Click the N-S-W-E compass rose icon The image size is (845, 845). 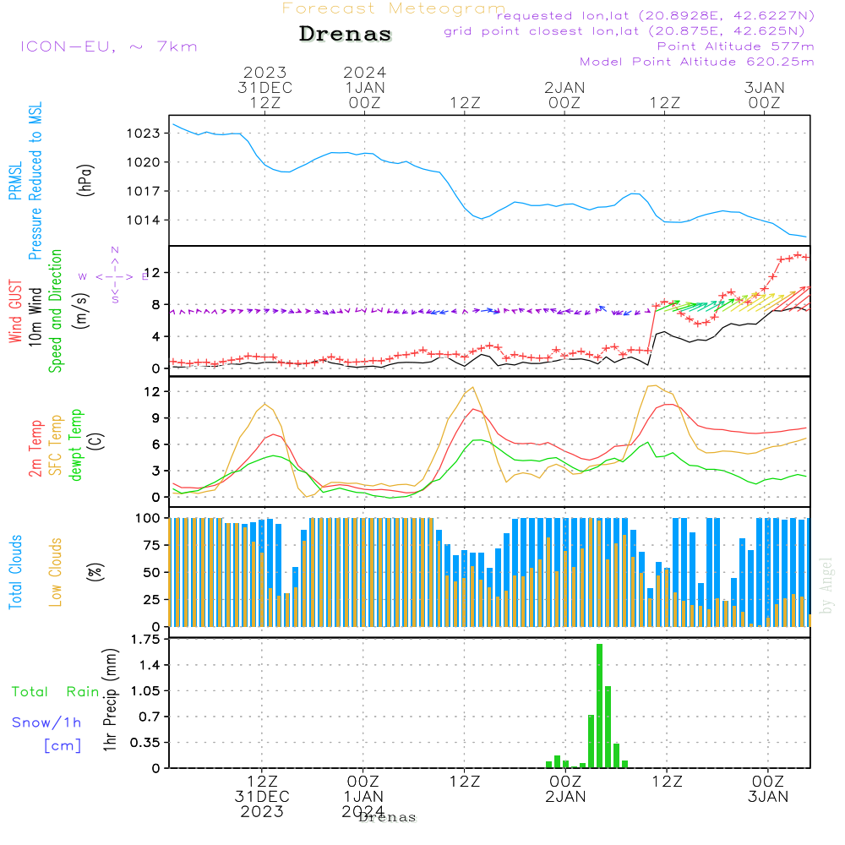(x=114, y=276)
